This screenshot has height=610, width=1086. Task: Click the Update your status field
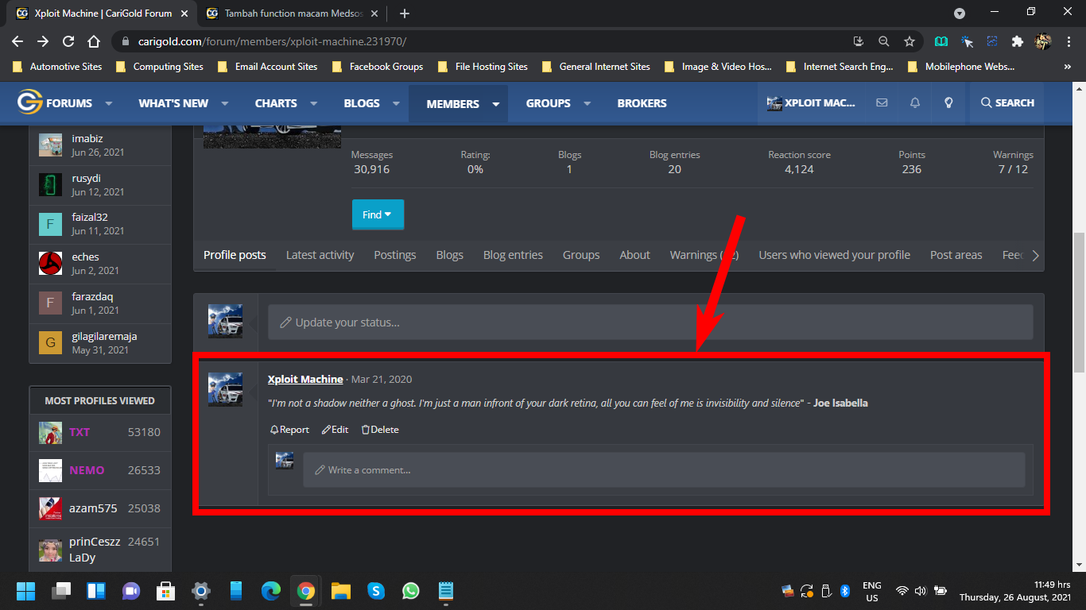tap(650, 322)
